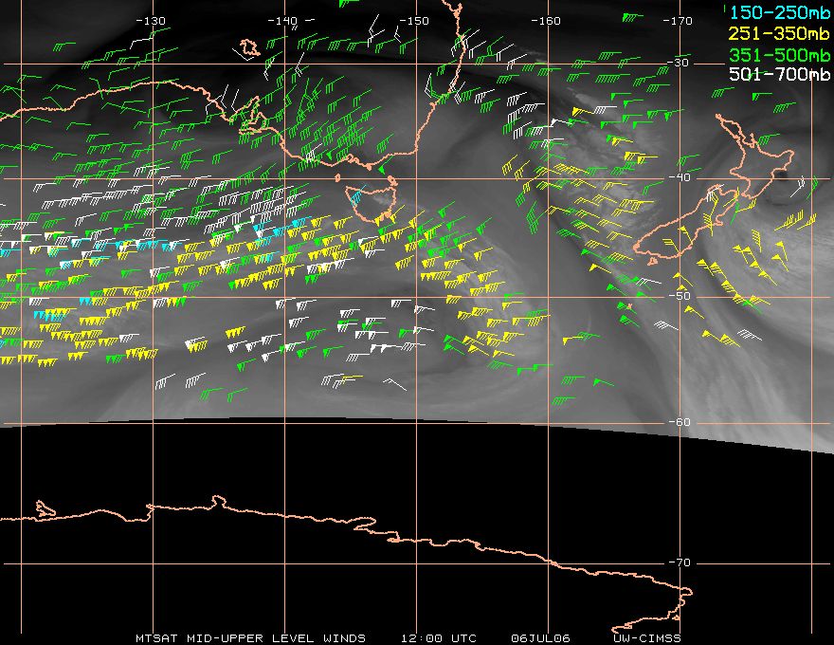This screenshot has width=834, height=645.
Task: Click the MTSAT MID-UPPER LEVEL WINDS caption
Action: 250,638
